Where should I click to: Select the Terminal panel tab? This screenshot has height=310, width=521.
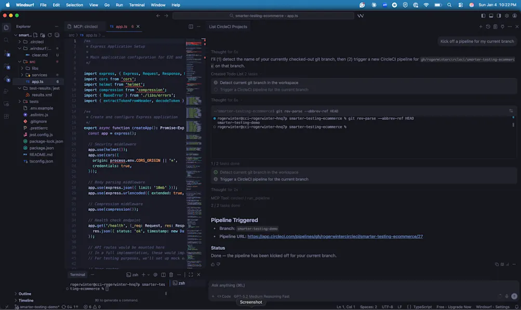(77, 275)
